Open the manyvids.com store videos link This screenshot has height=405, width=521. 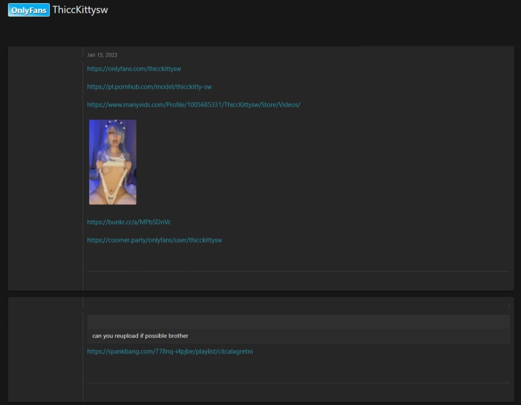[194, 105]
